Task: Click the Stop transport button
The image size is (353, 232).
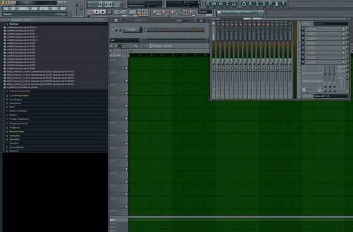Action: 103,12
